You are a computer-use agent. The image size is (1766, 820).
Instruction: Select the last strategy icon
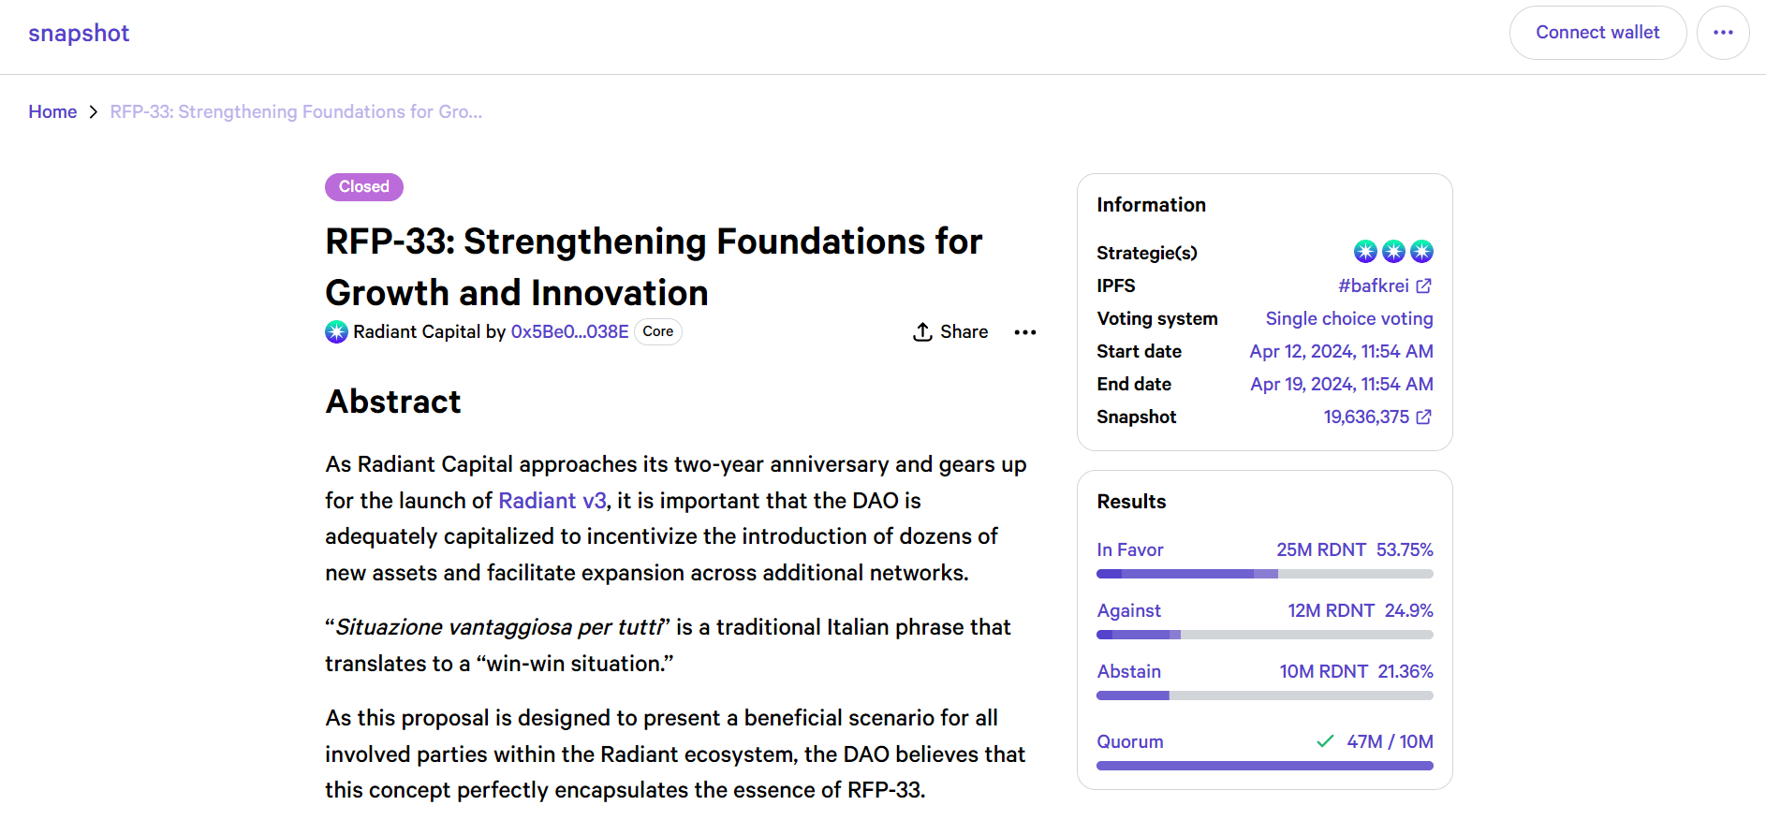[1421, 252]
